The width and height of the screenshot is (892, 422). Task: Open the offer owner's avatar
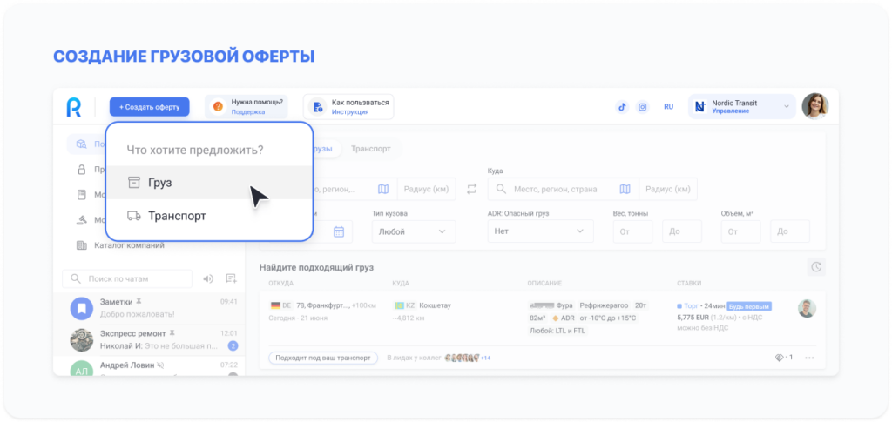(x=808, y=308)
